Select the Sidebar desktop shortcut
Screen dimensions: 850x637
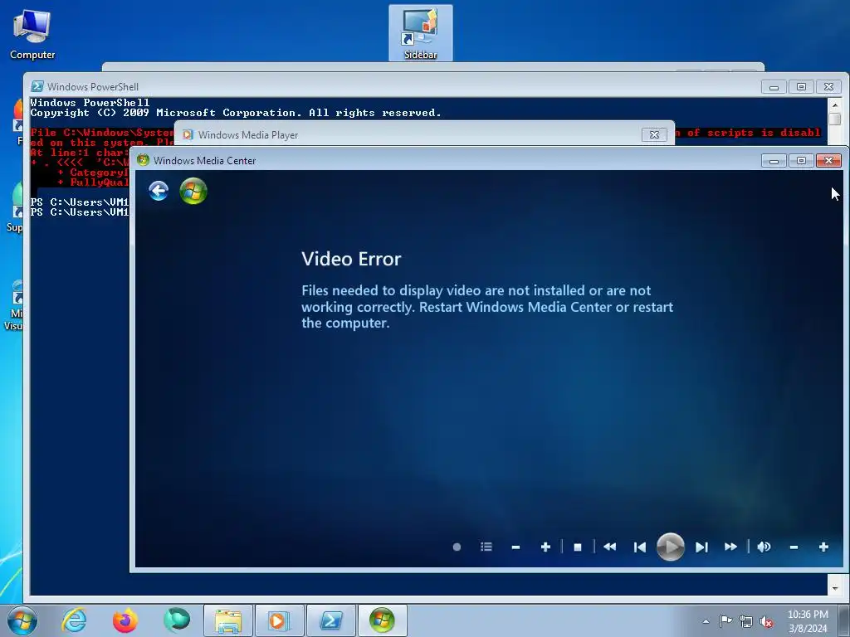421,32
